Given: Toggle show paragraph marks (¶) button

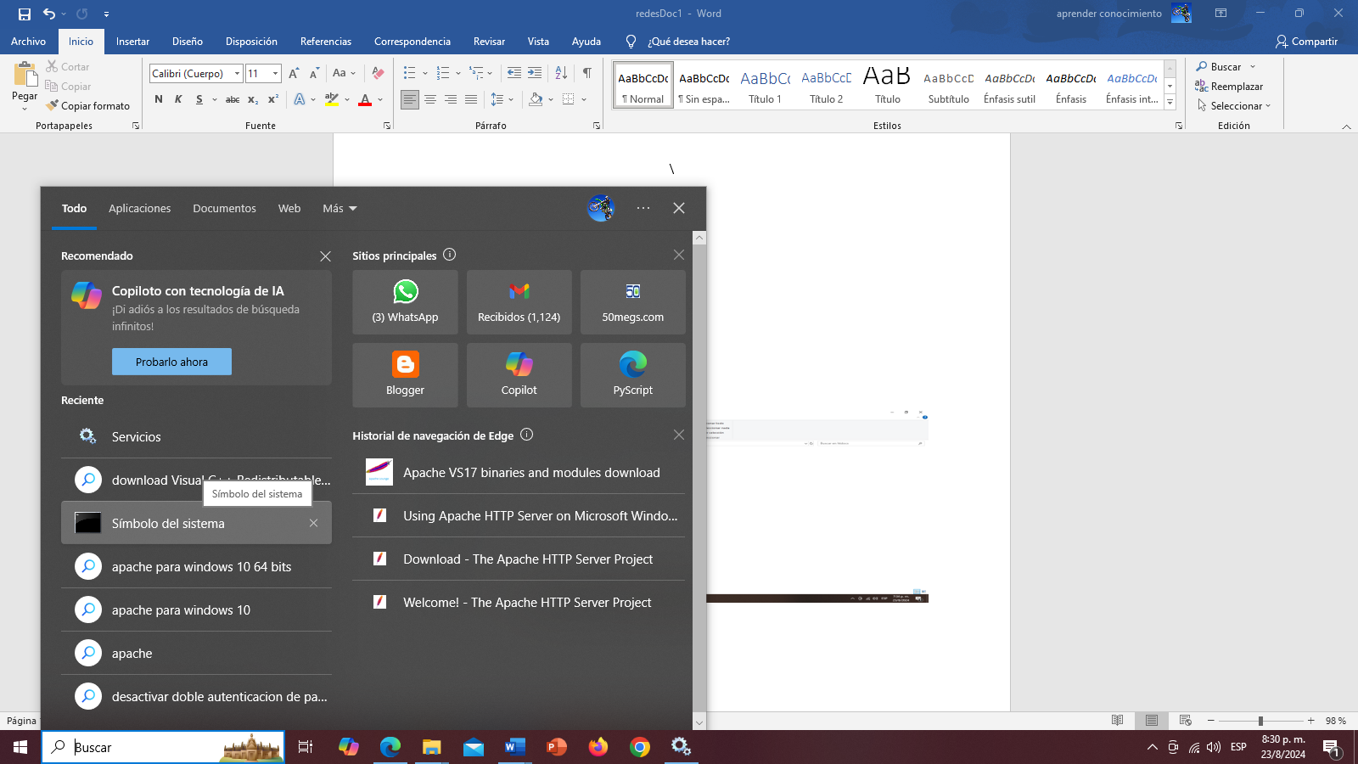Looking at the screenshot, I should (x=587, y=74).
